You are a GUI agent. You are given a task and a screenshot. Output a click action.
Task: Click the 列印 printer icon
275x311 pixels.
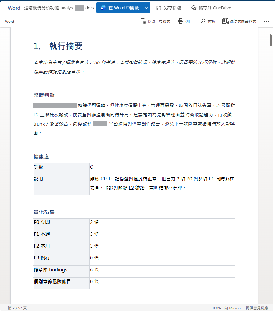[180, 21]
